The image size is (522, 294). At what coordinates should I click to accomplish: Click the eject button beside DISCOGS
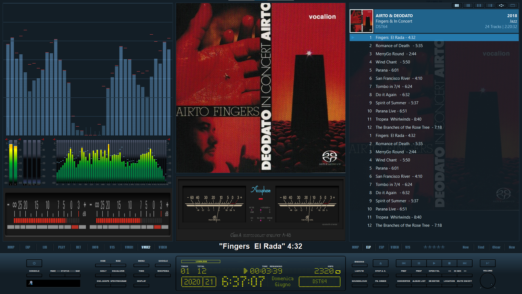click(381, 263)
